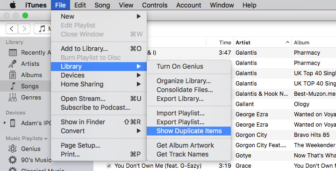Viewport: 336px width, 171px height.
Task: Open Artists via the microphone icon
Action: (13, 64)
